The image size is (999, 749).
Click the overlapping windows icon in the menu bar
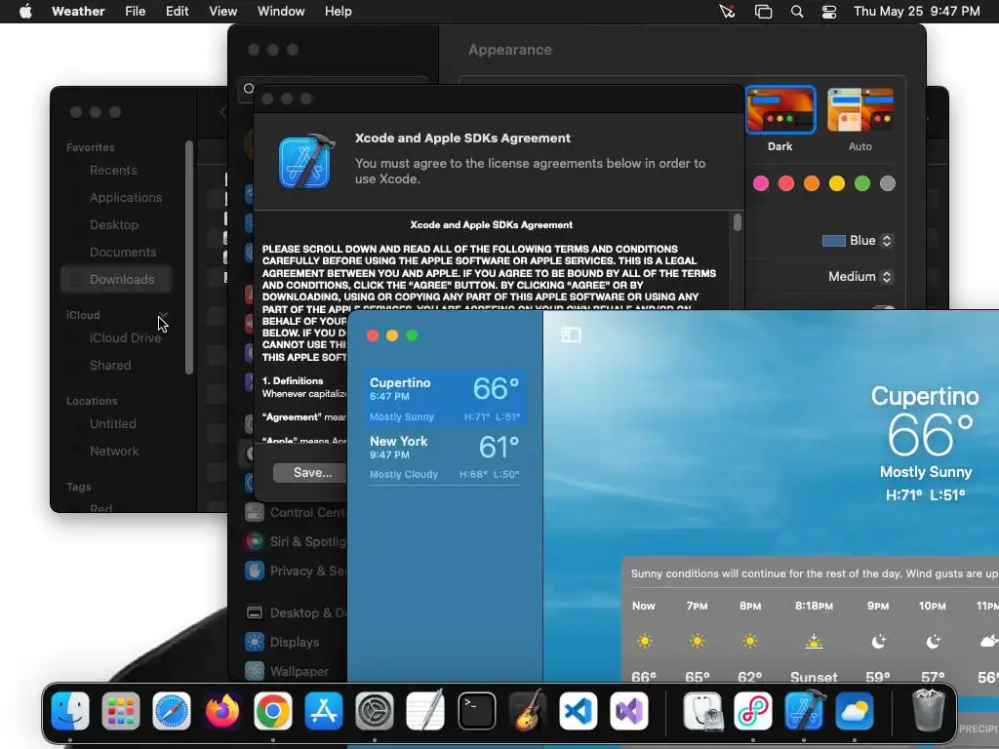pos(763,12)
